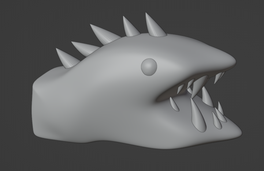
Task: Select the front tip of the lower jaw
Action: [237, 130]
